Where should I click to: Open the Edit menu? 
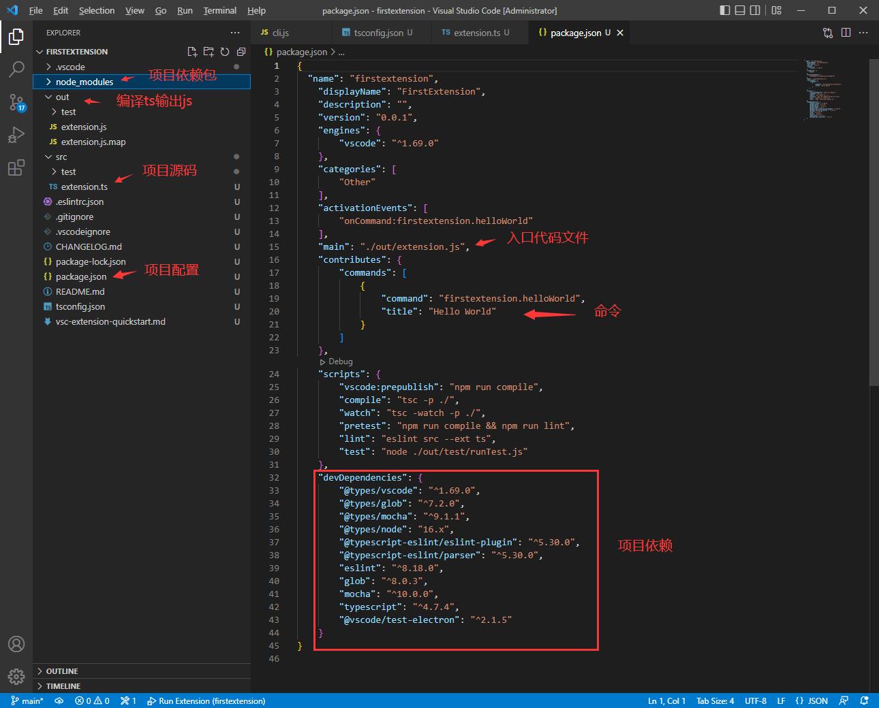(61, 10)
